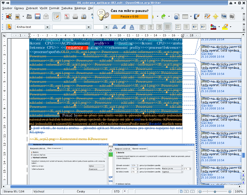Apply Bold formatting
The height and width of the screenshot is (195, 247).
coord(115,27)
